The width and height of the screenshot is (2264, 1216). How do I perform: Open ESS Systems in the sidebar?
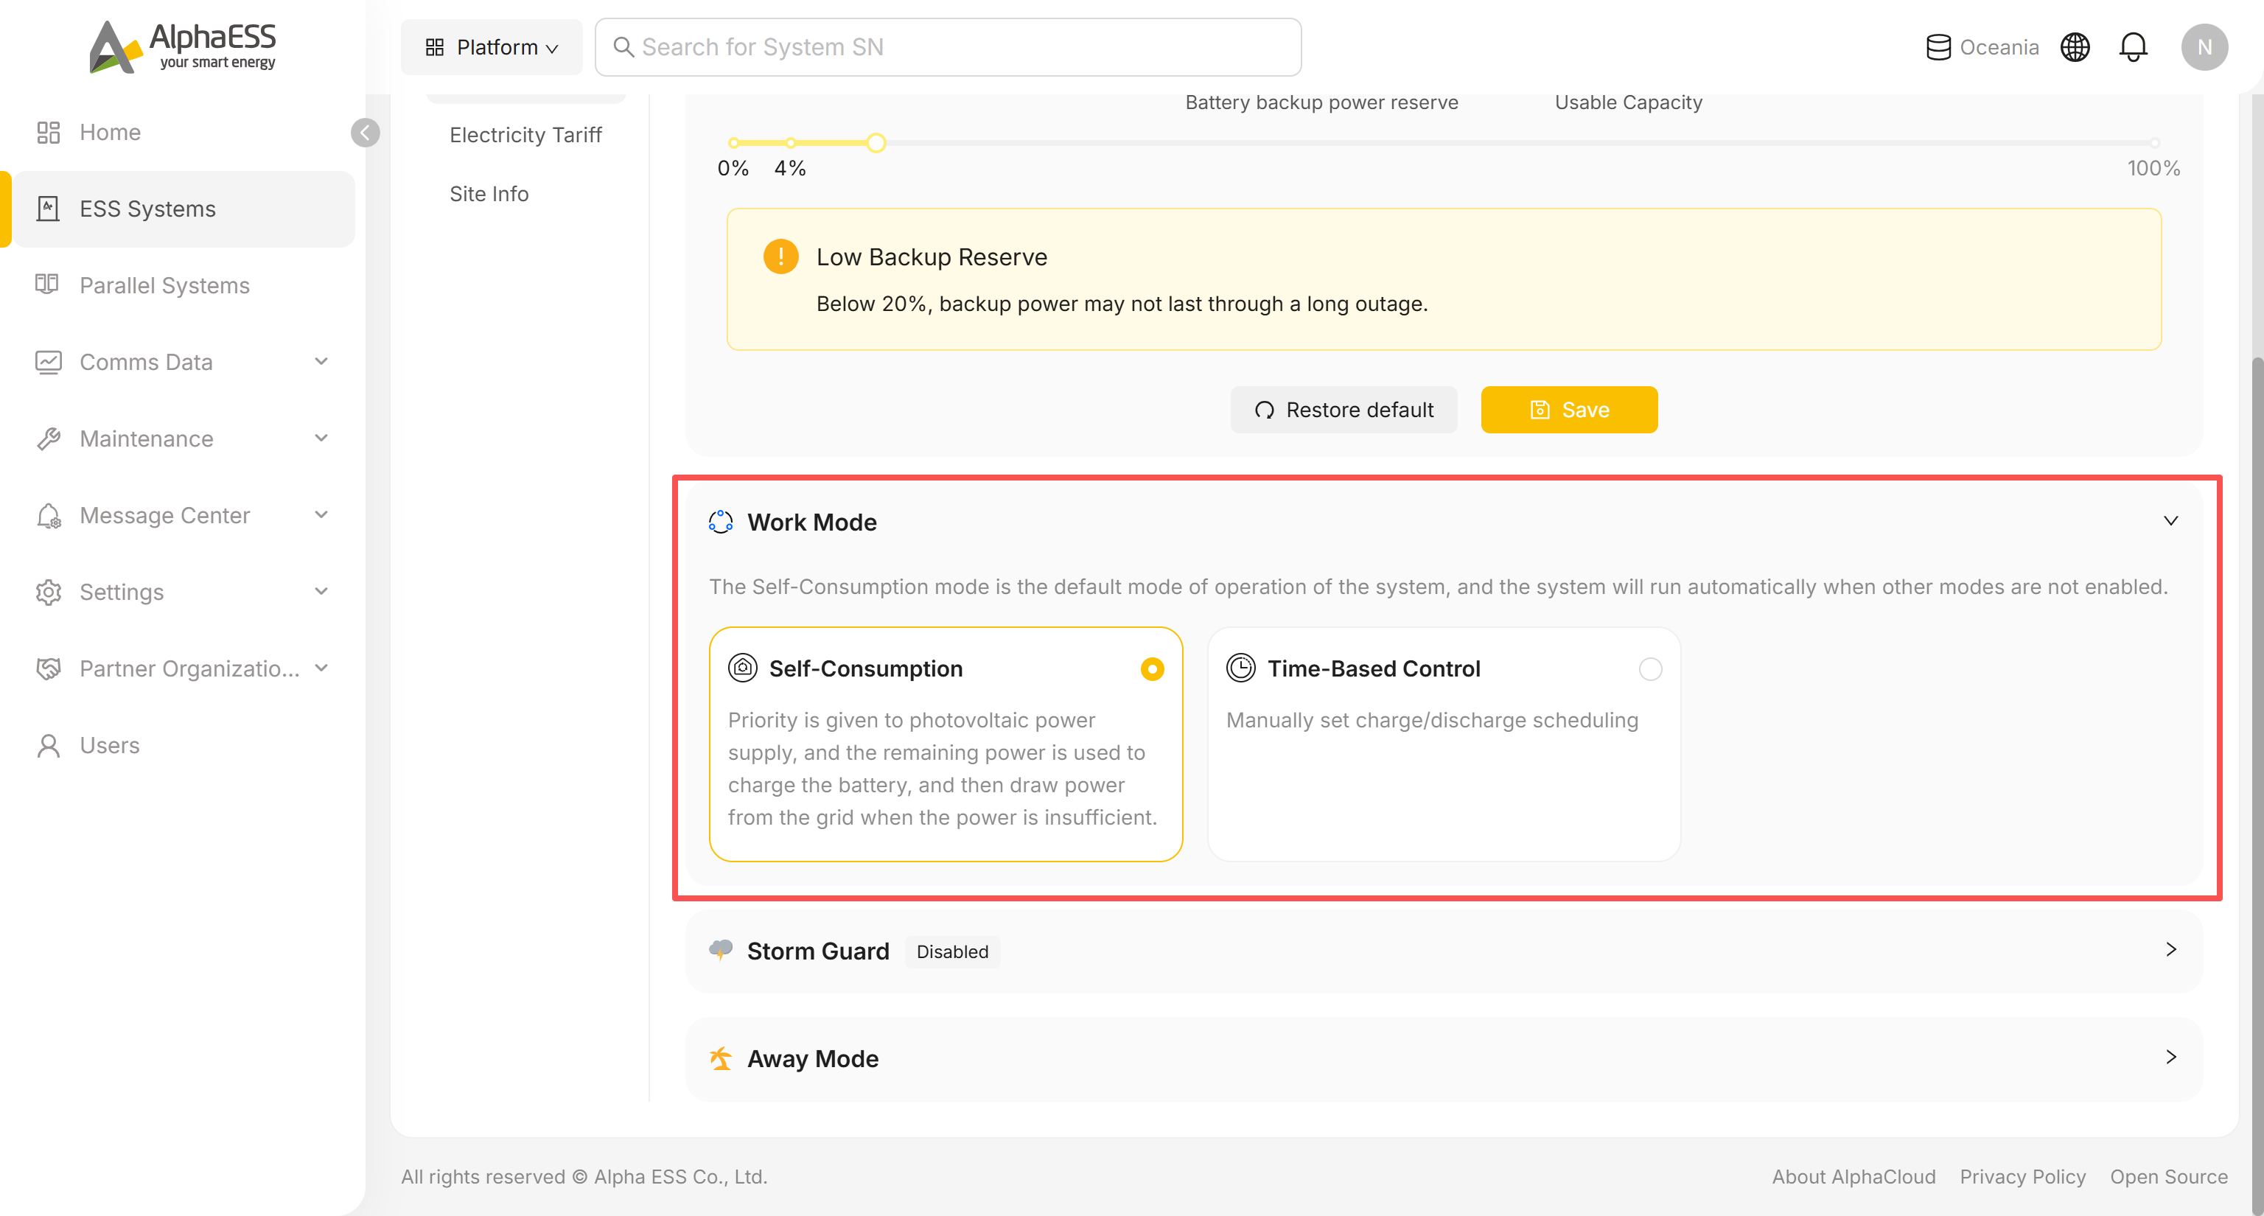pyautogui.click(x=184, y=209)
